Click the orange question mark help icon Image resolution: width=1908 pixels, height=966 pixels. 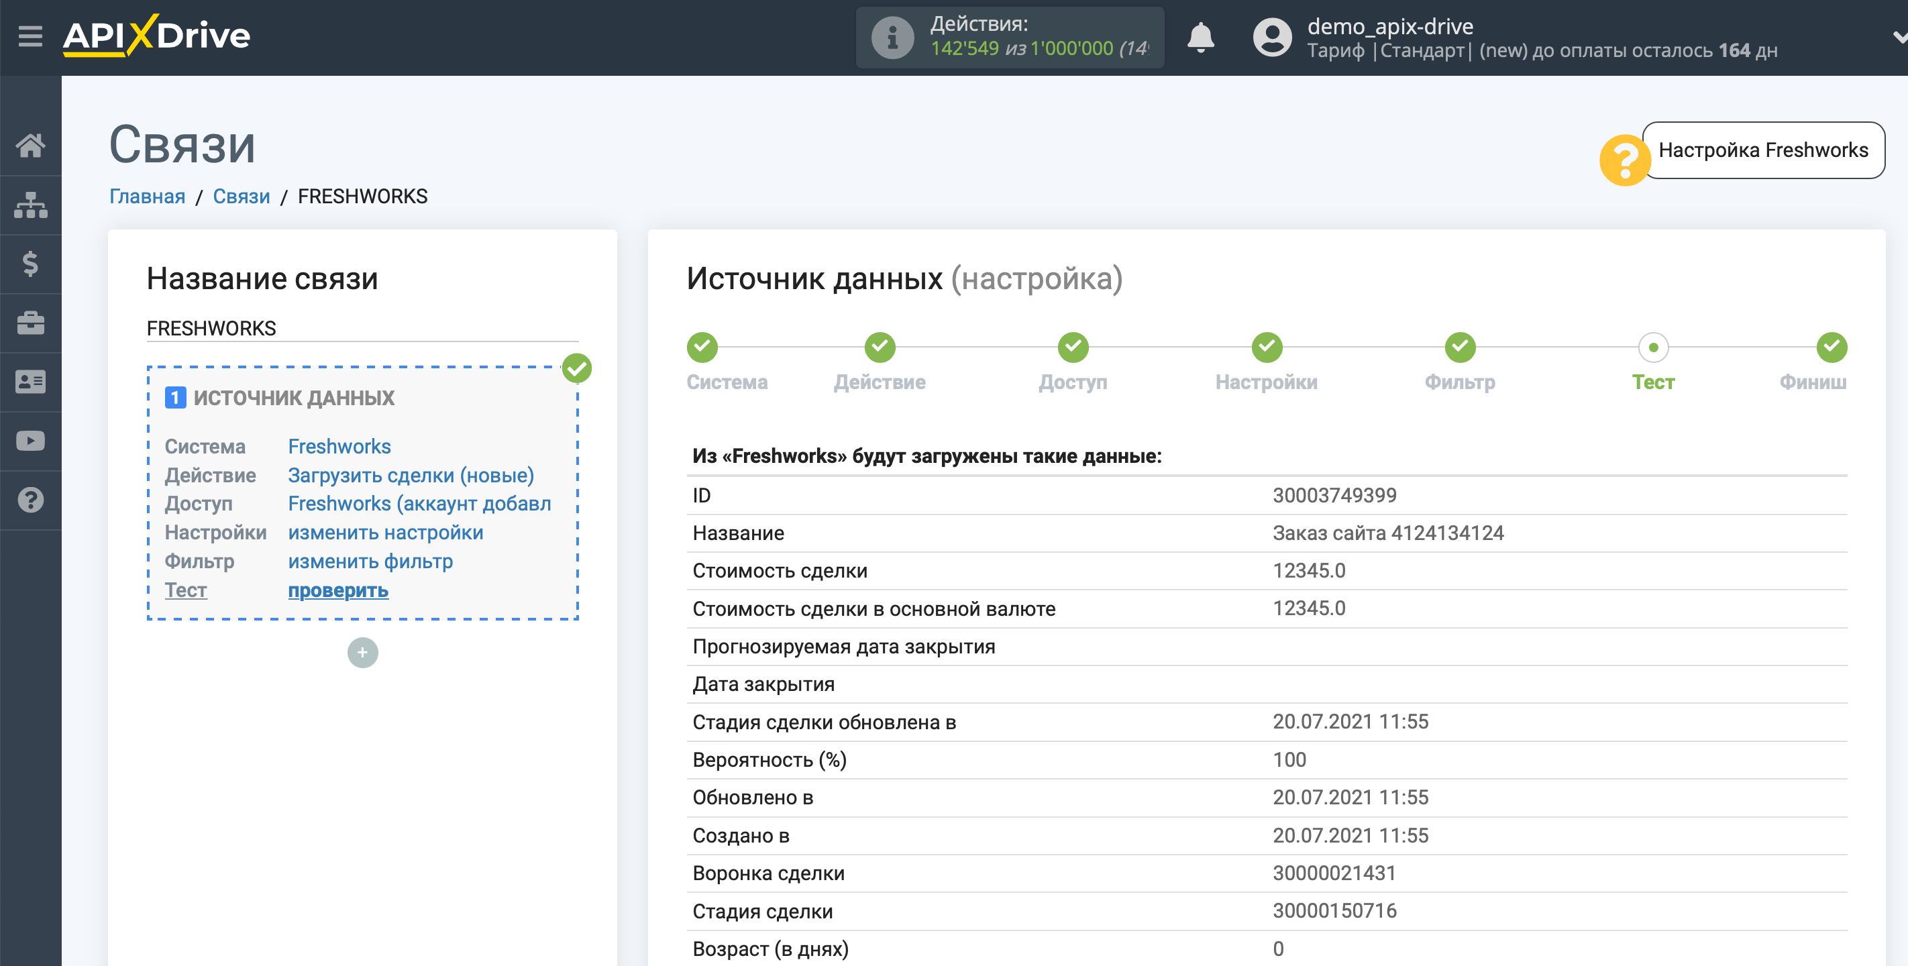coord(1624,160)
